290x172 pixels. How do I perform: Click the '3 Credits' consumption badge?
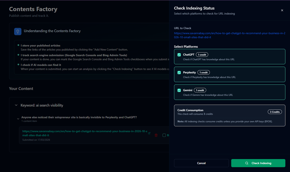[274, 112]
